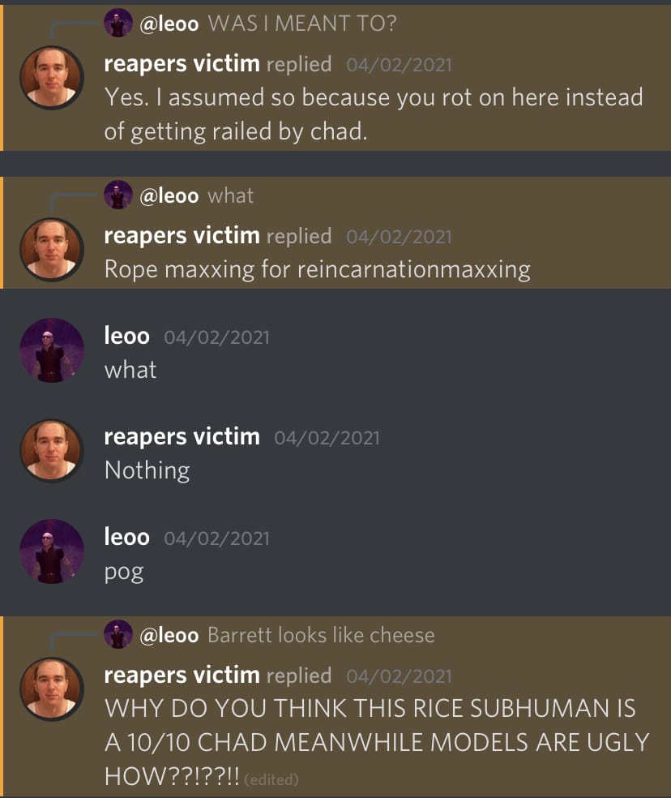Click leoo username above "pog"

(x=126, y=537)
